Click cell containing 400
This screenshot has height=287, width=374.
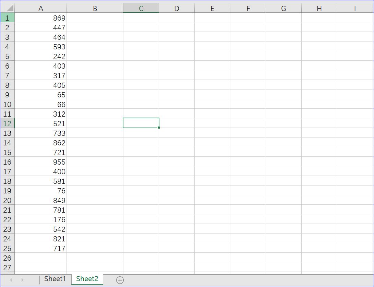[x=40, y=171]
